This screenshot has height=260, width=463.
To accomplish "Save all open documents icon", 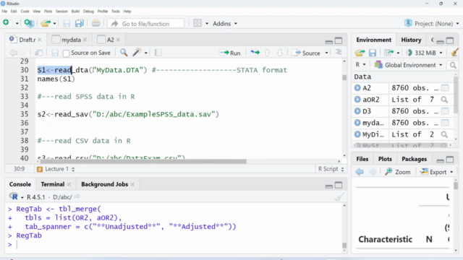I will pos(79,23).
